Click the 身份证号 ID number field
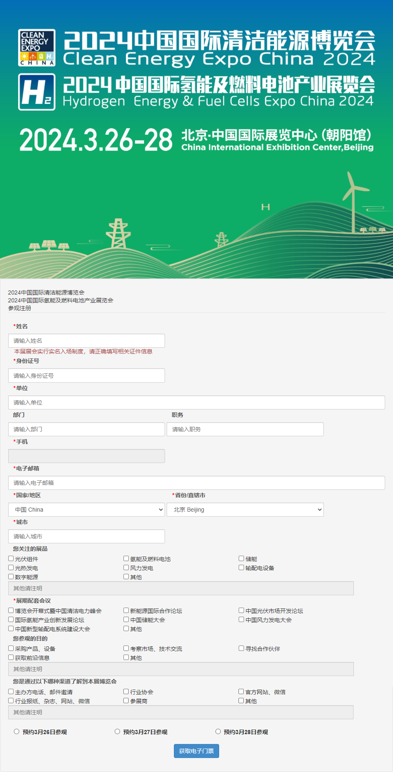This screenshot has height=772, width=393. click(86, 376)
